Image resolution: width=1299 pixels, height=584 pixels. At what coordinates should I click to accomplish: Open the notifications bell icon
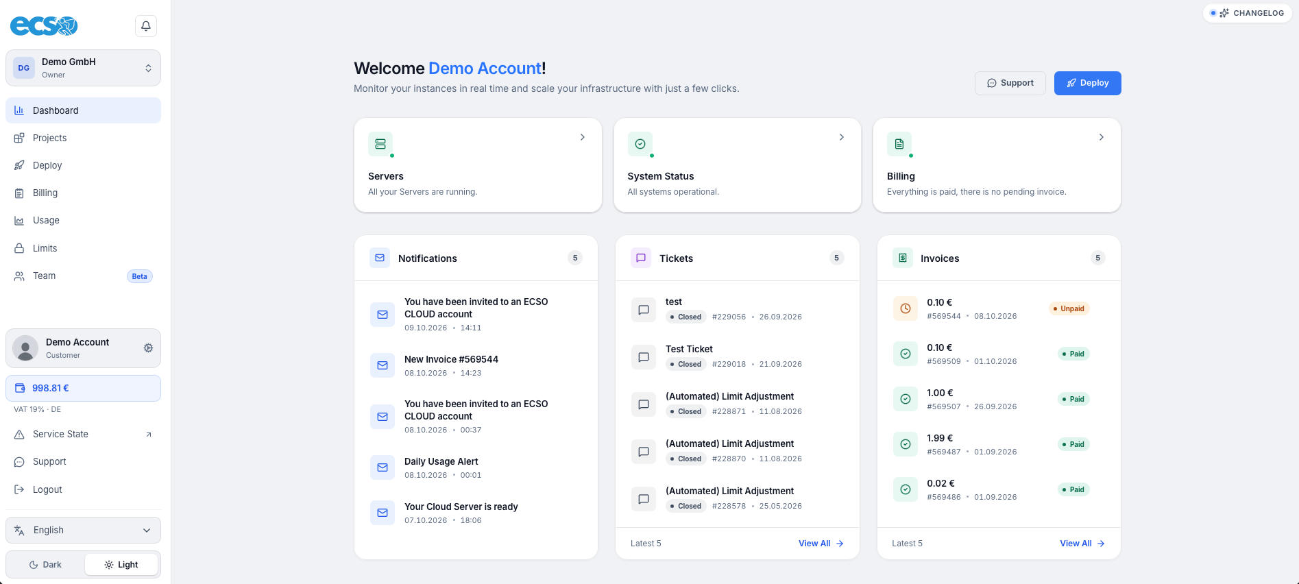[x=146, y=26]
